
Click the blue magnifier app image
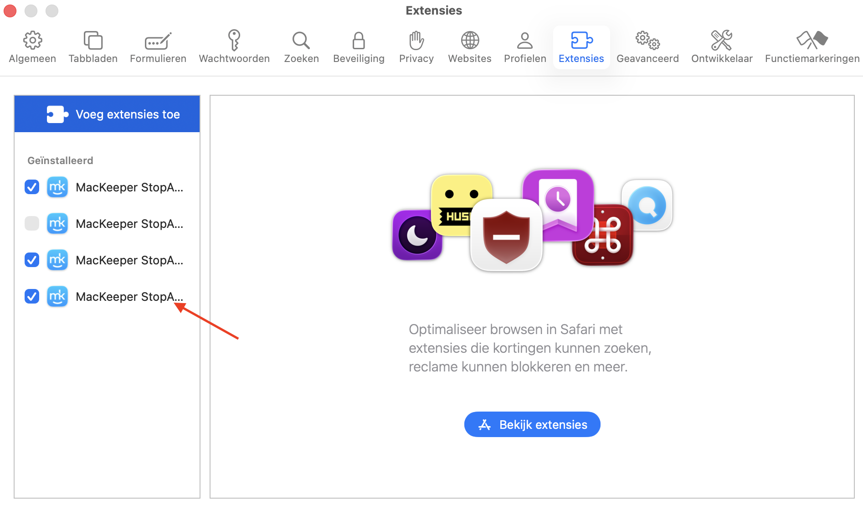point(647,205)
